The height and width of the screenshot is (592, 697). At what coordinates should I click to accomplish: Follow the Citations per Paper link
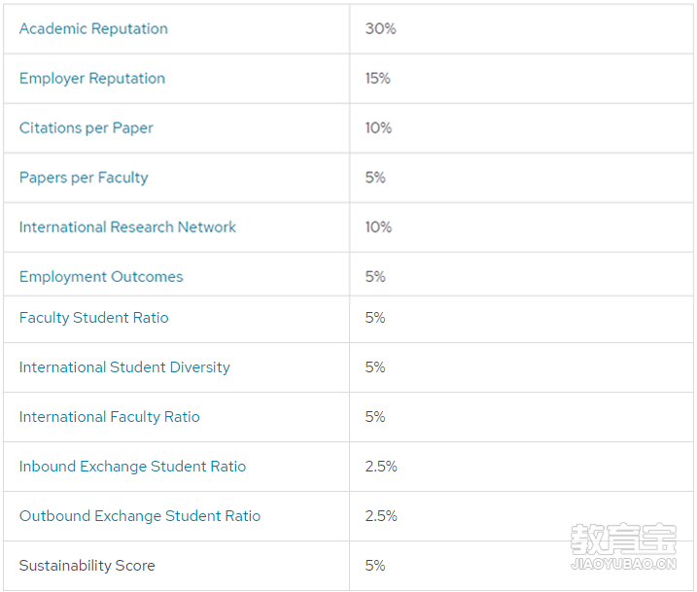[87, 128]
